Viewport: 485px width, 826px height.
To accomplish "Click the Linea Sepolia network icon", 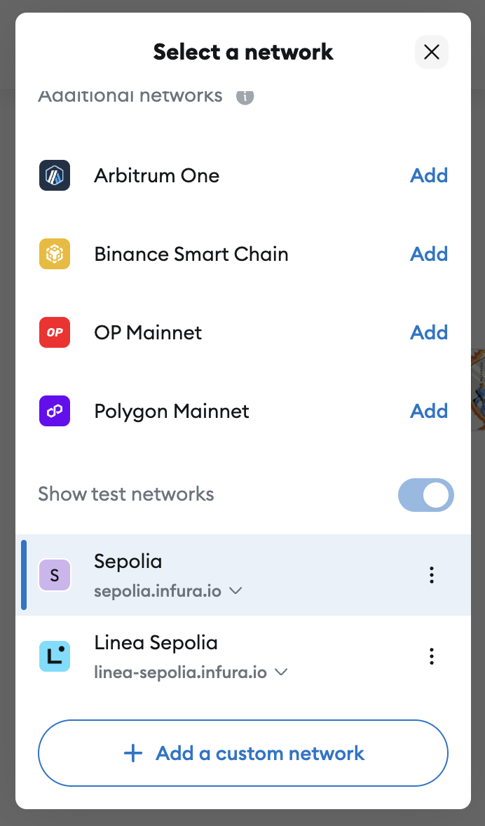I will (x=55, y=656).
